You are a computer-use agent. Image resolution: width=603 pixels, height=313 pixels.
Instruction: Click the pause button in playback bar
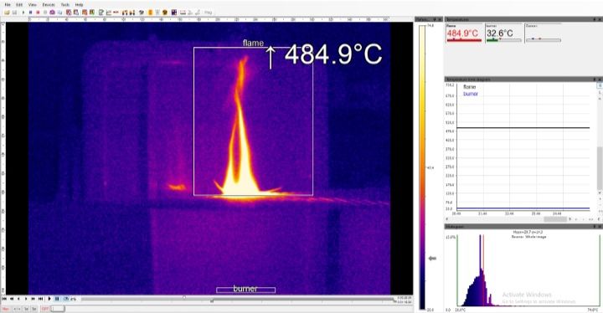[x=57, y=299]
